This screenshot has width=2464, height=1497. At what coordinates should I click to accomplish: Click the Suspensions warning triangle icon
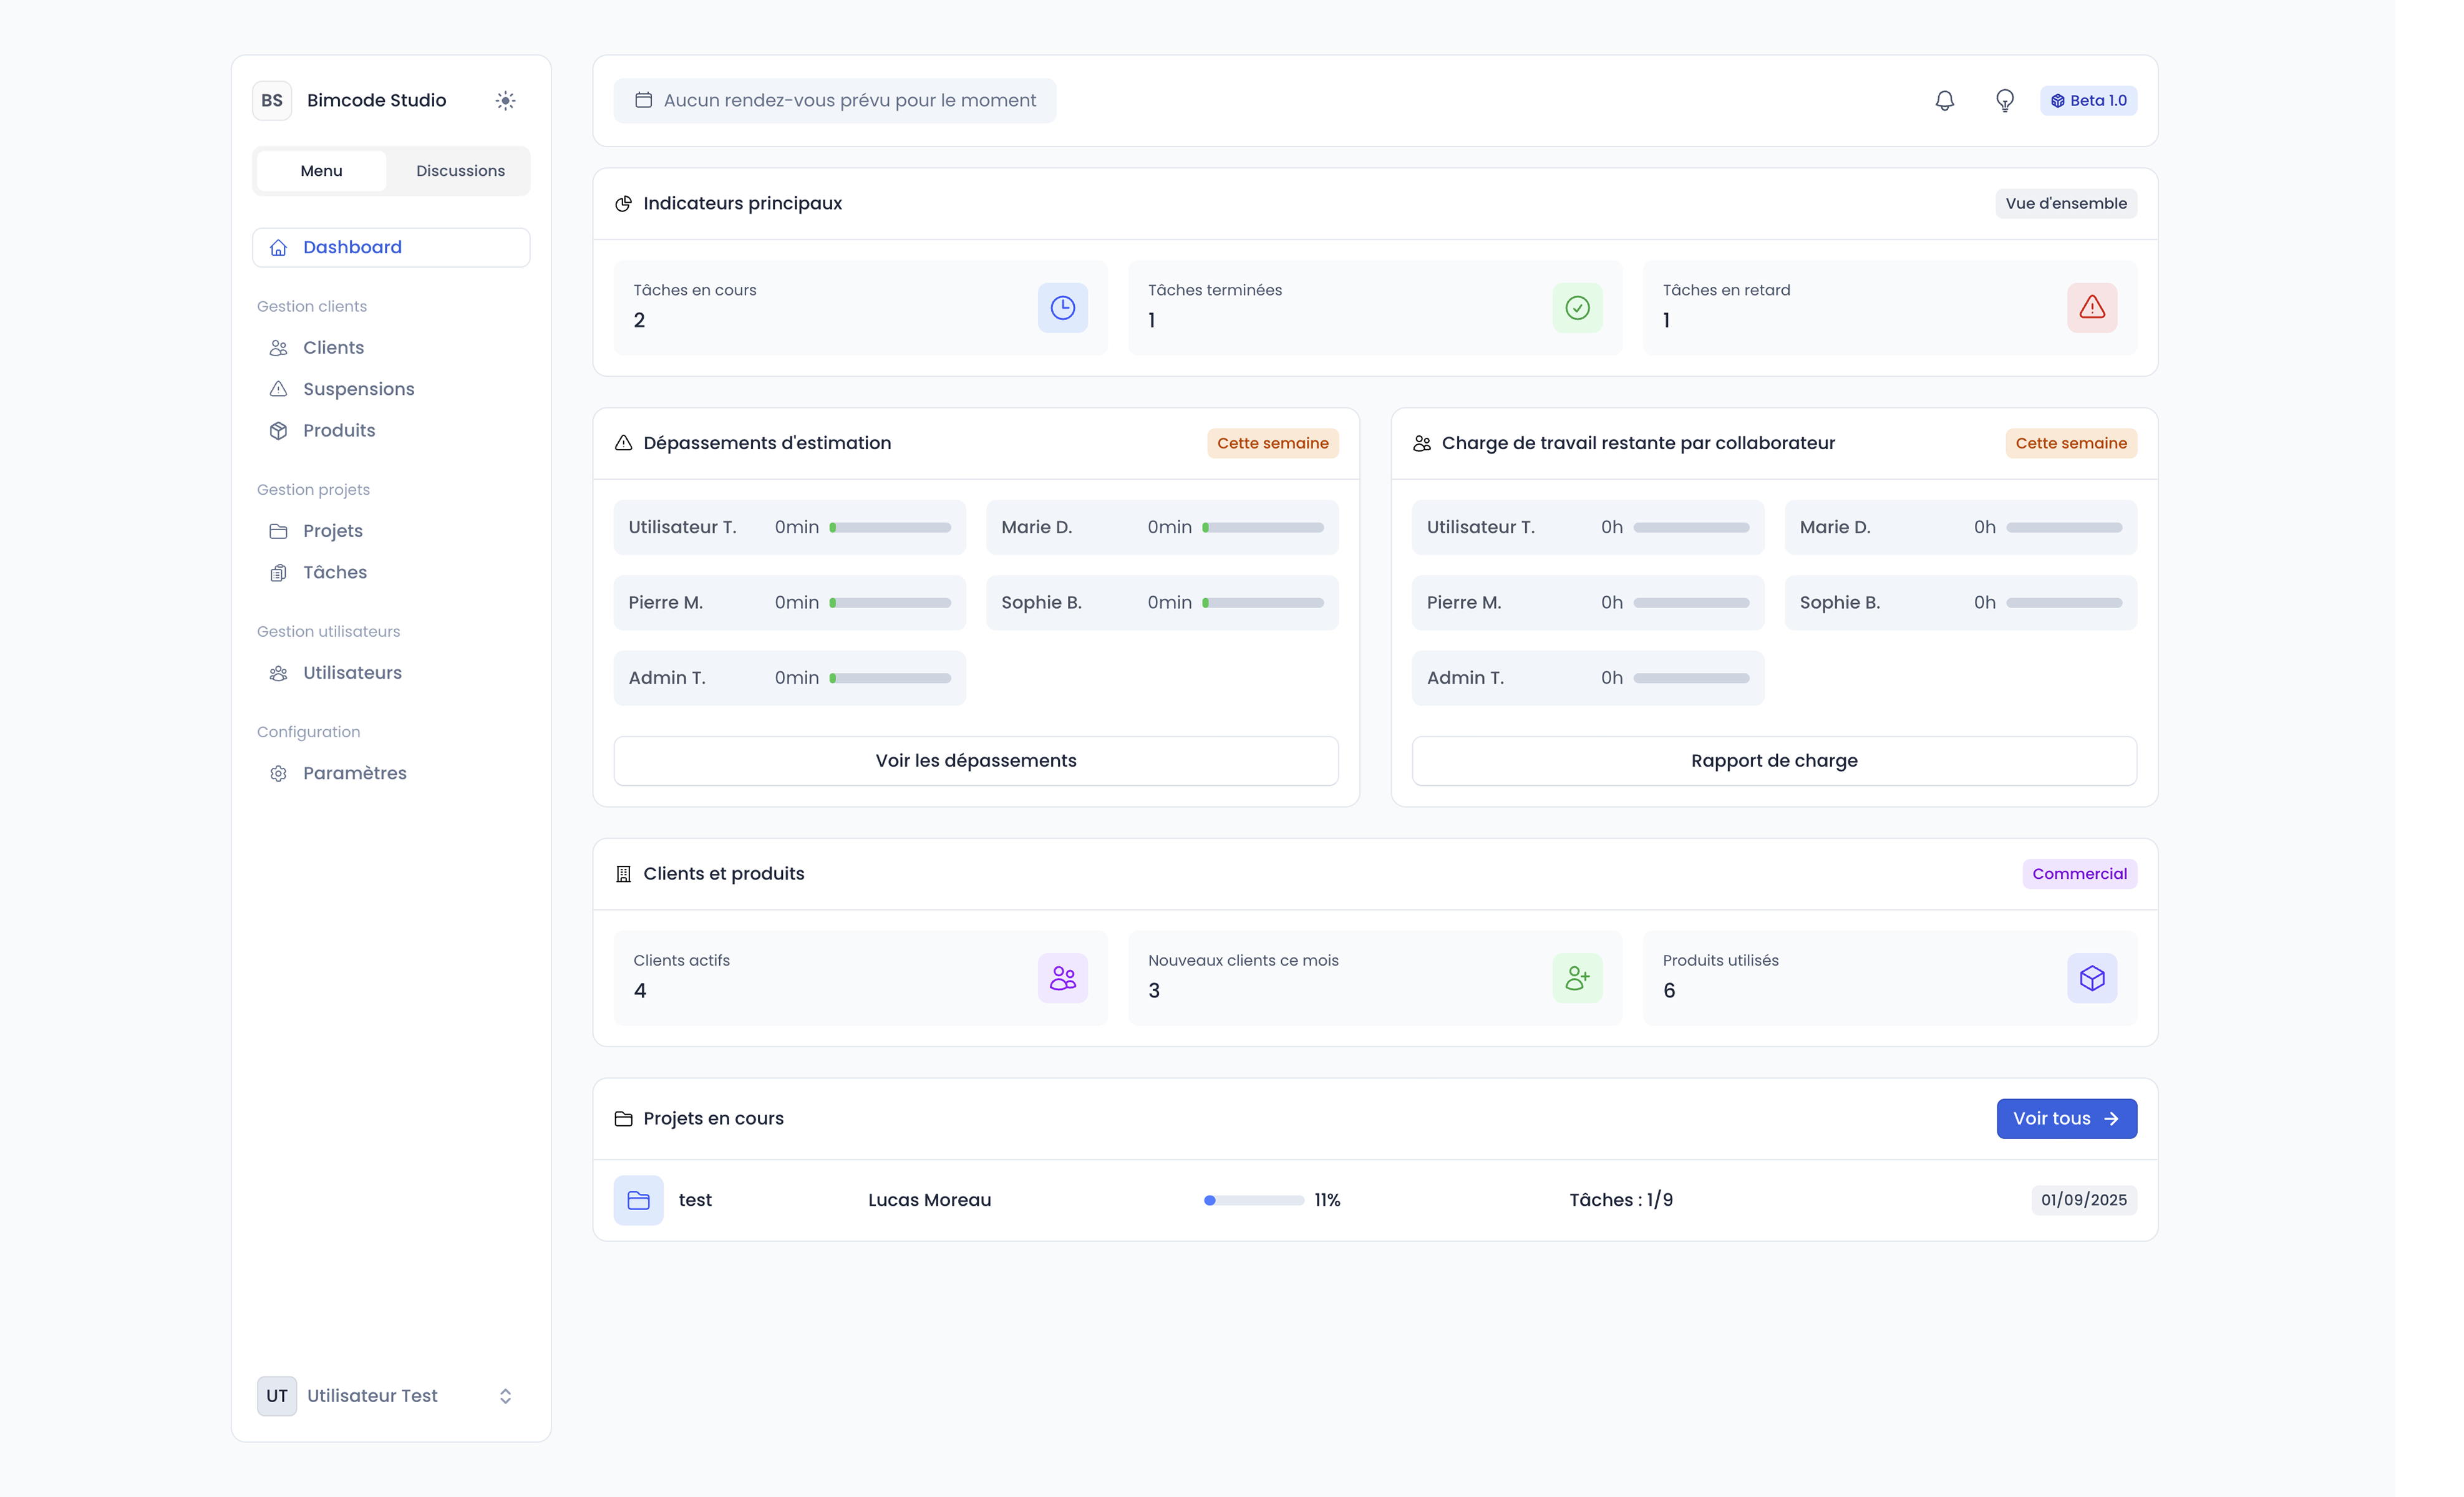coord(278,389)
